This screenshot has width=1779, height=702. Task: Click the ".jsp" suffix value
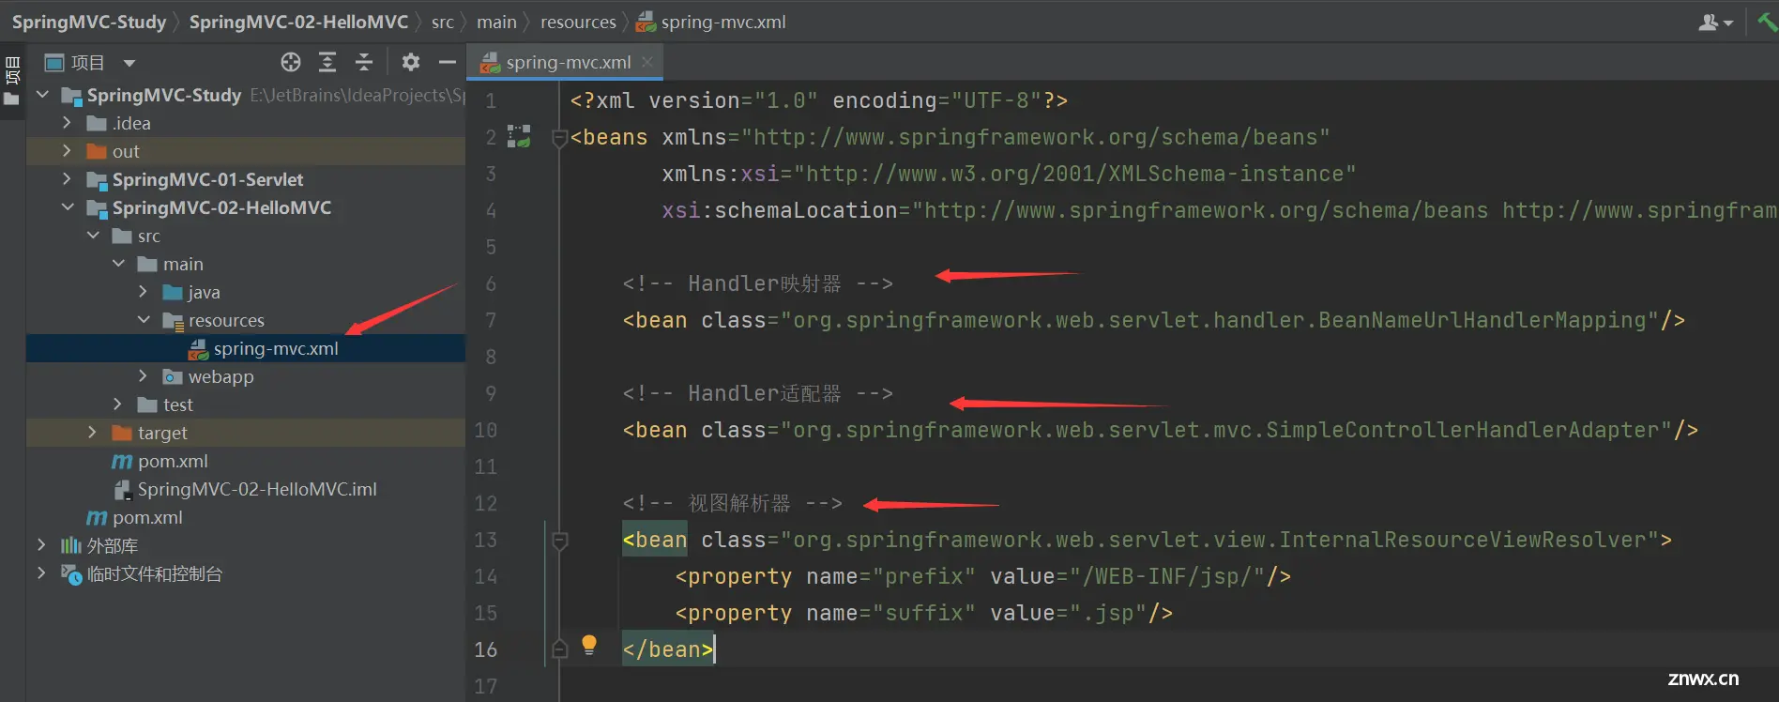click(x=1108, y=613)
